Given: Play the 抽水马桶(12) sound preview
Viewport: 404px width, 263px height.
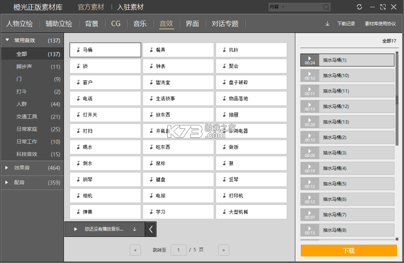Looking at the screenshot, I should click(310, 107).
